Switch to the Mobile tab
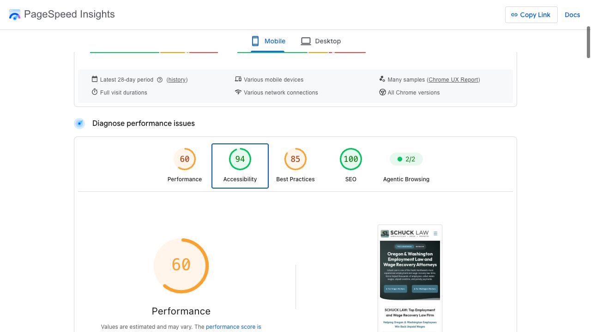 [x=268, y=41]
